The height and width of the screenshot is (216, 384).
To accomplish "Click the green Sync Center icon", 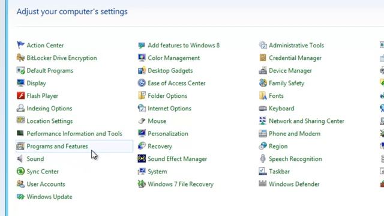I will (20, 171).
